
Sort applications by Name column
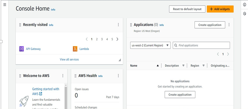tap(158, 66)
